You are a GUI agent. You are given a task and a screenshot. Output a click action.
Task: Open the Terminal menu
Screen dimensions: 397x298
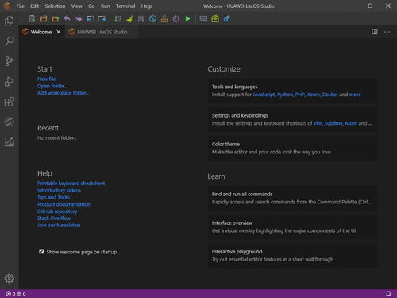pos(125,6)
